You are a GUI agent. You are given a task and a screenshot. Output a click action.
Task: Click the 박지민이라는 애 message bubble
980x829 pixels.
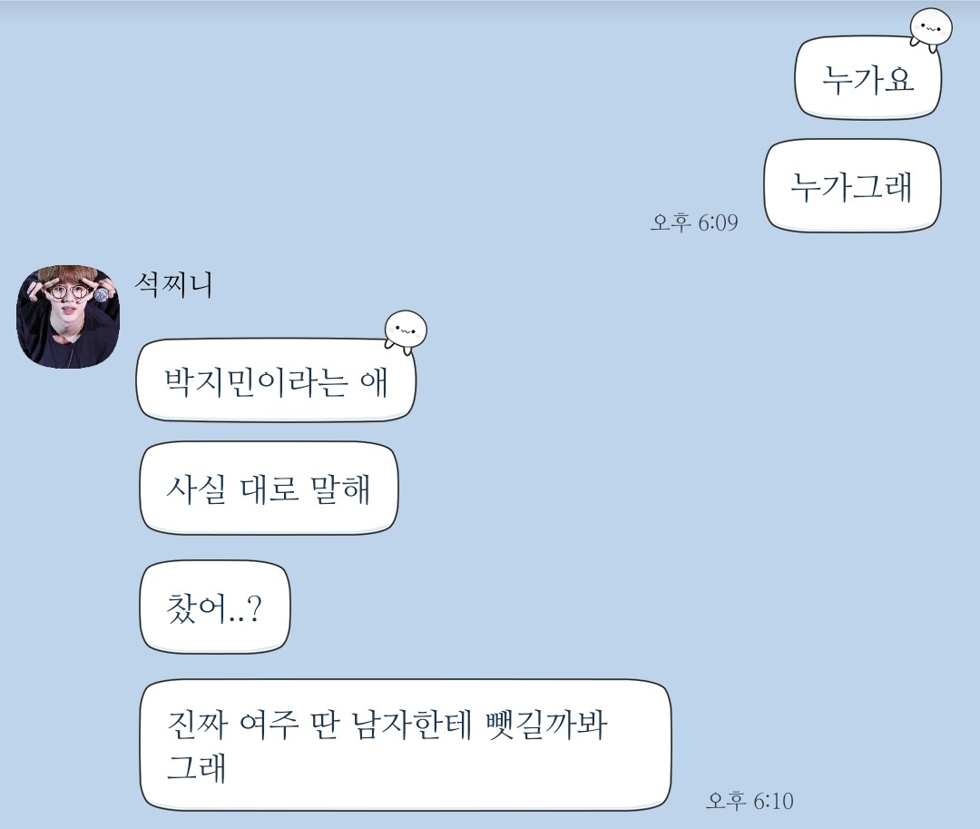click(276, 380)
